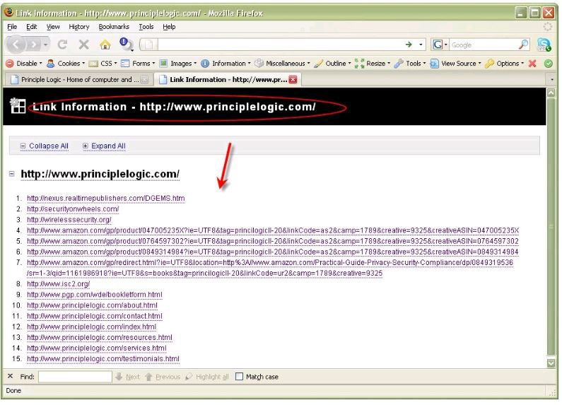562x405 pixels.
Task: Go to the Home page icon
Action: (x=105, y=45)
